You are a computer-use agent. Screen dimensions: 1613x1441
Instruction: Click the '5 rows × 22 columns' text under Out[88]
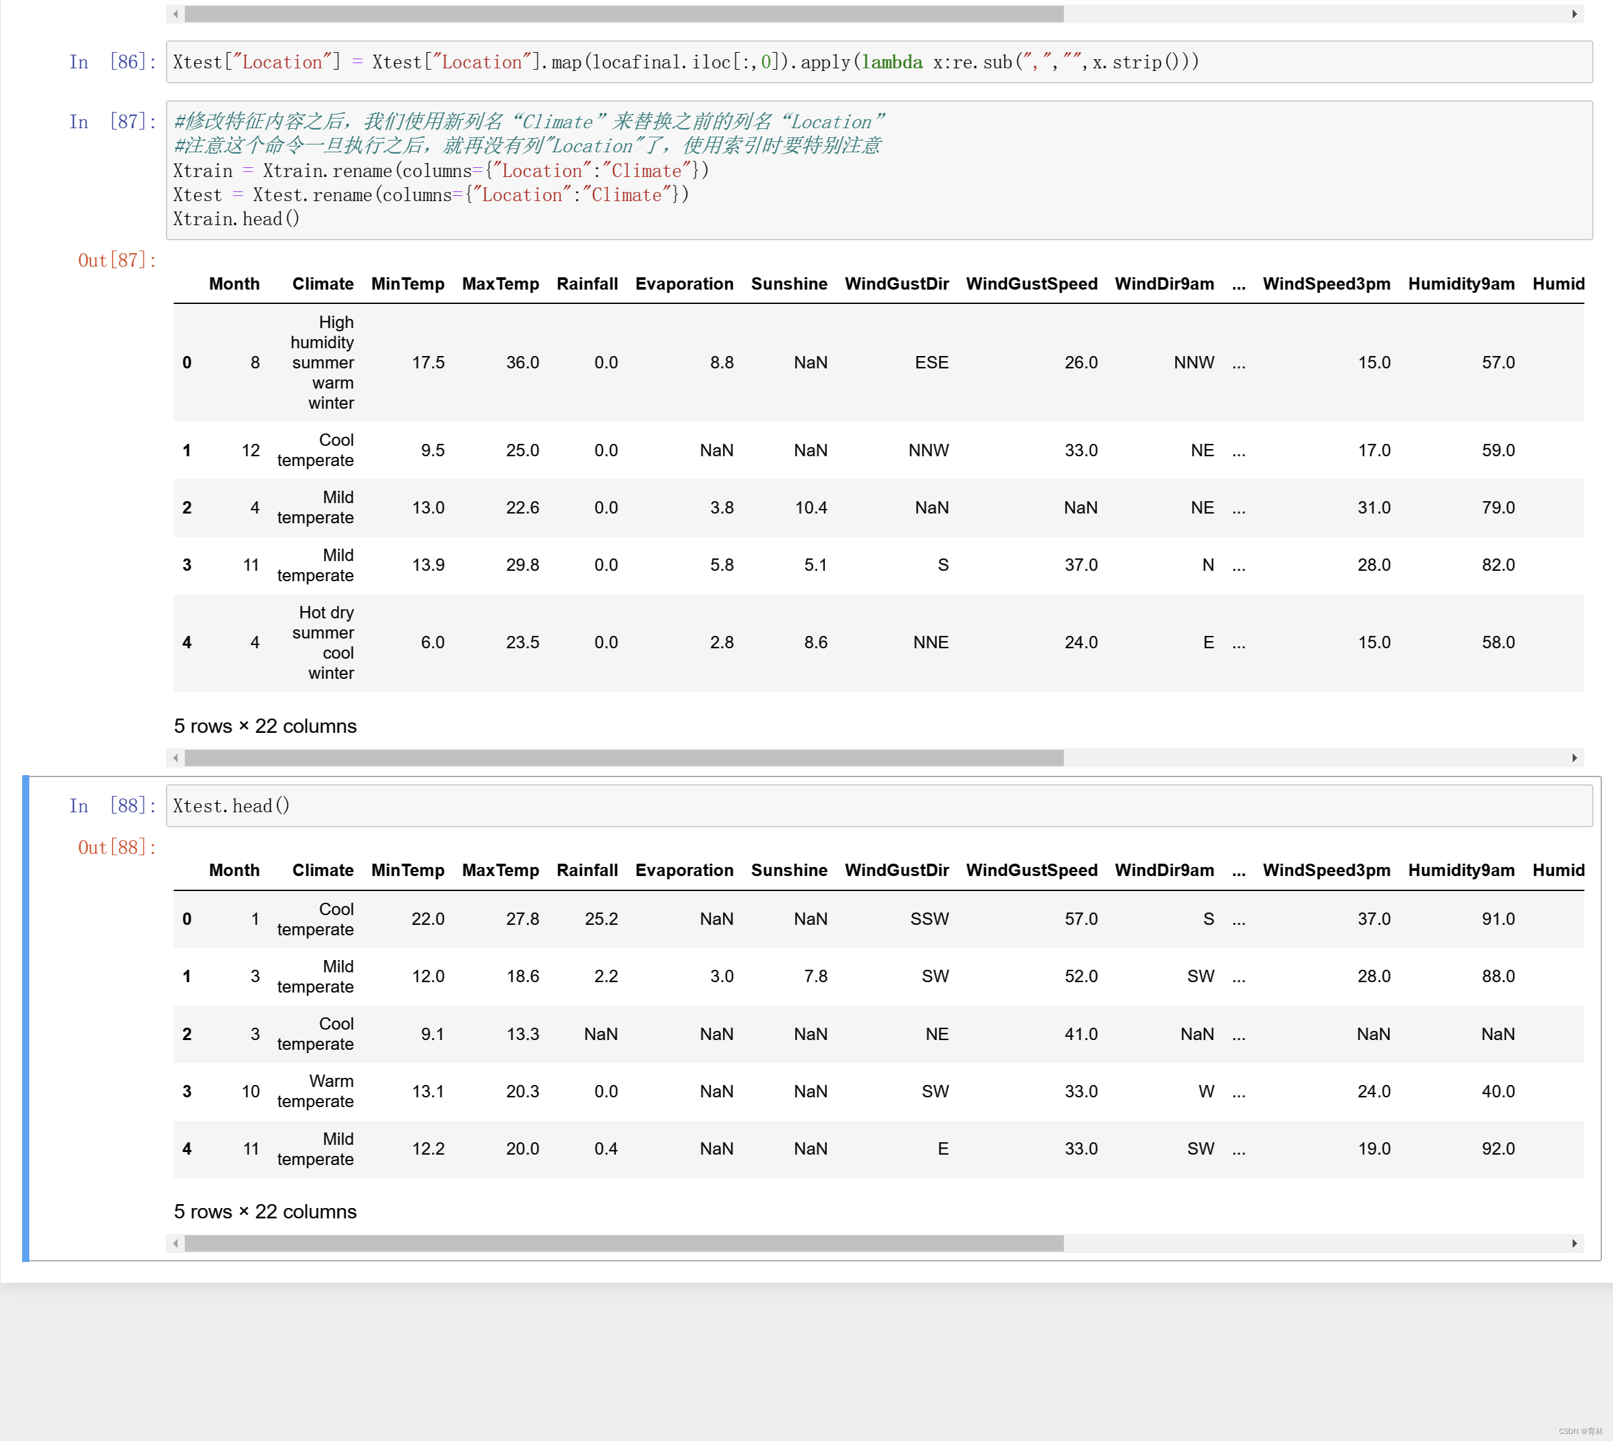pyautogui.click(x=265, y=1211)
